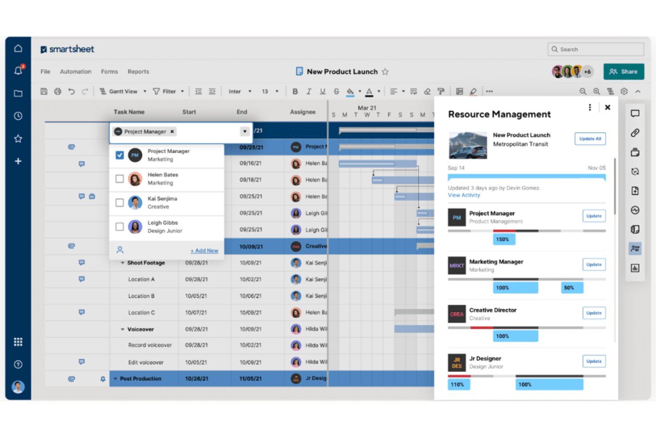This screenshot has height=437, width=656.
Task: Click the Undo arrow in toolbar
Action: (x=71, y=91)
